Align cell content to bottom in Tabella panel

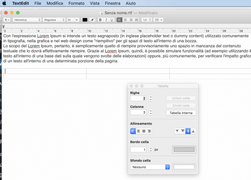tap(193, 131)
